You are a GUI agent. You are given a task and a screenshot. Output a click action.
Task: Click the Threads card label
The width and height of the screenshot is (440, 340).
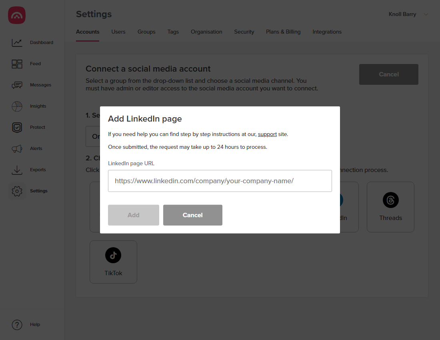391,218
